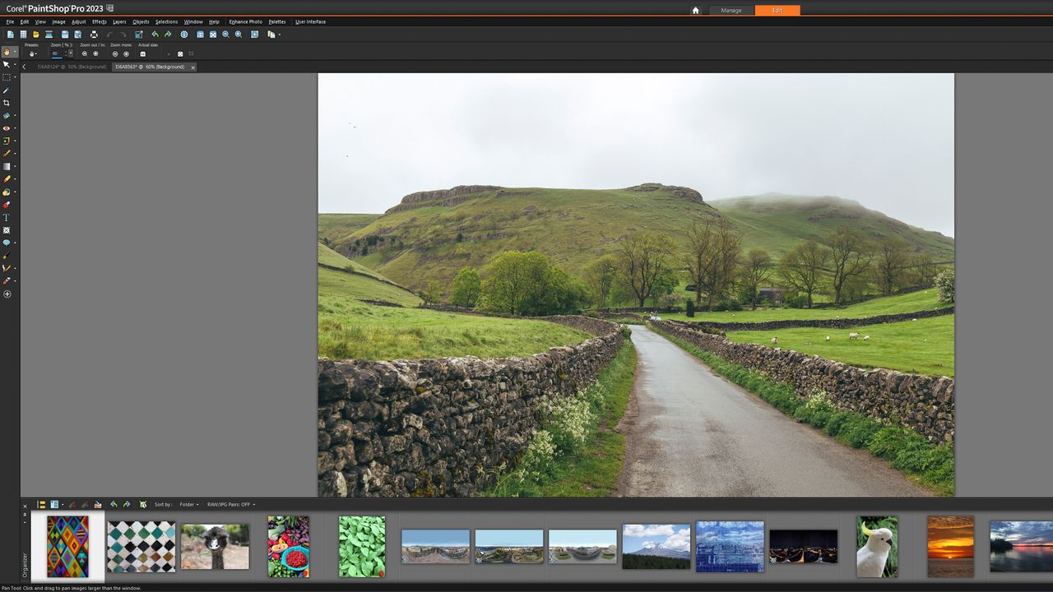1053x592 pixels.
Task: Select the Paint Brush tool
Action: click(x=7, y=154)
